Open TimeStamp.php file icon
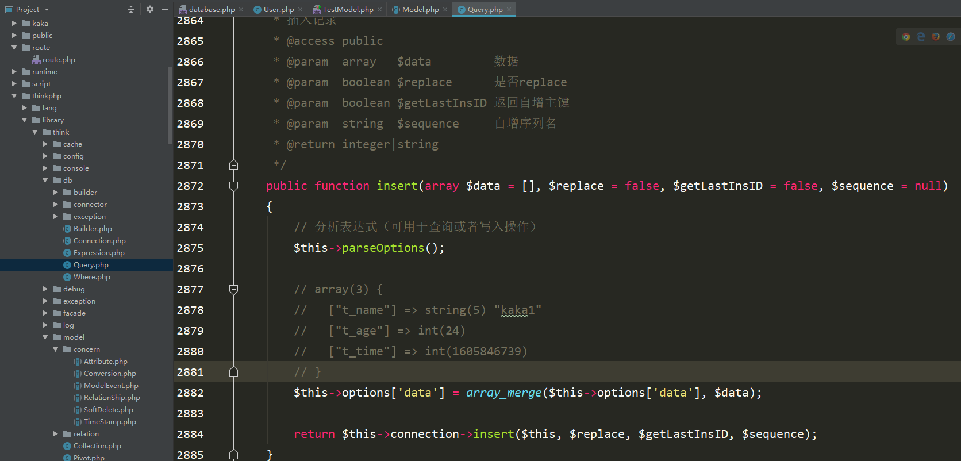Screen dimensions: 961x461 click(78, 422)
